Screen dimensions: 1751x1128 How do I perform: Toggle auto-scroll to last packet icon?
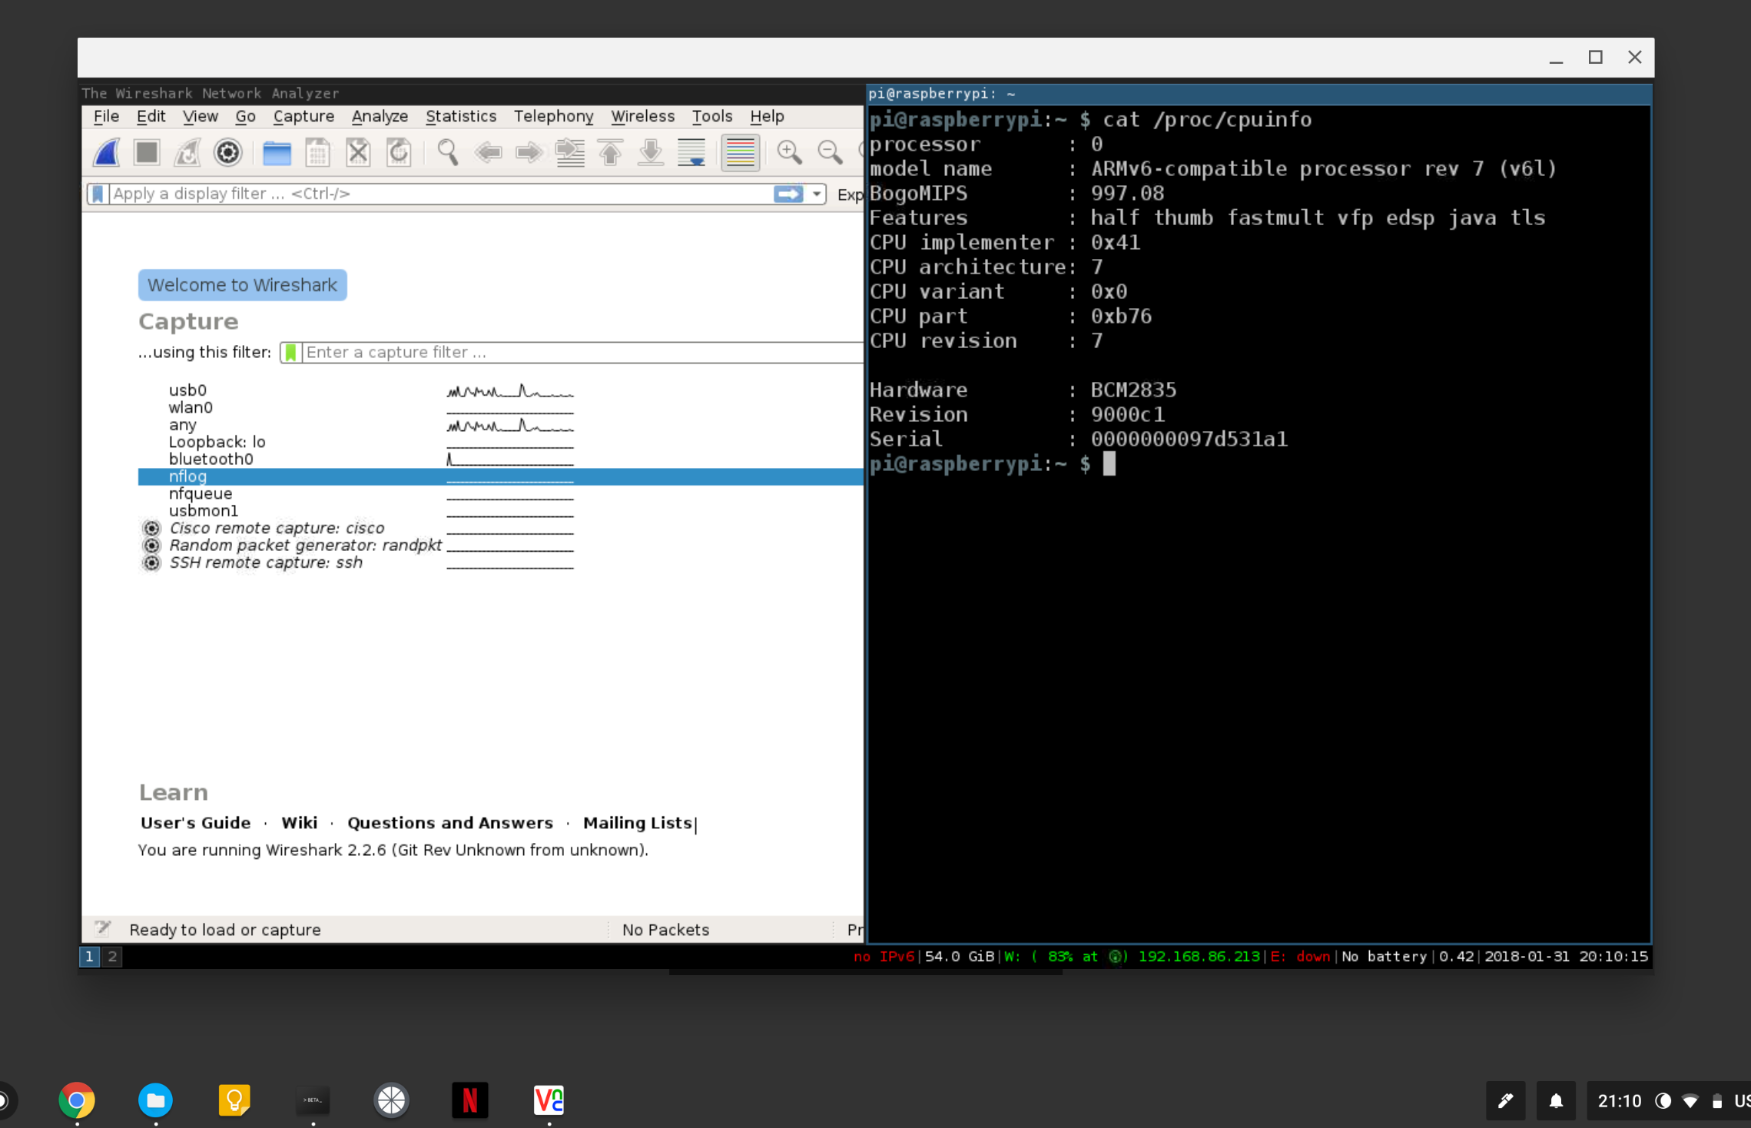(x=691, y=153)
